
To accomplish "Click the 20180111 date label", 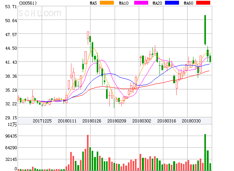I will pyautogui.click(x=67, y=121).
